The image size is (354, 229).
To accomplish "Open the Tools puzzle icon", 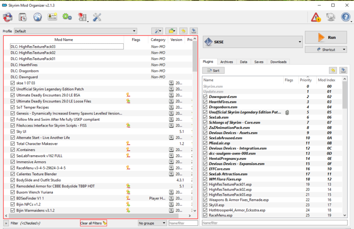I will pyautogui.click(x=82, y=17).
